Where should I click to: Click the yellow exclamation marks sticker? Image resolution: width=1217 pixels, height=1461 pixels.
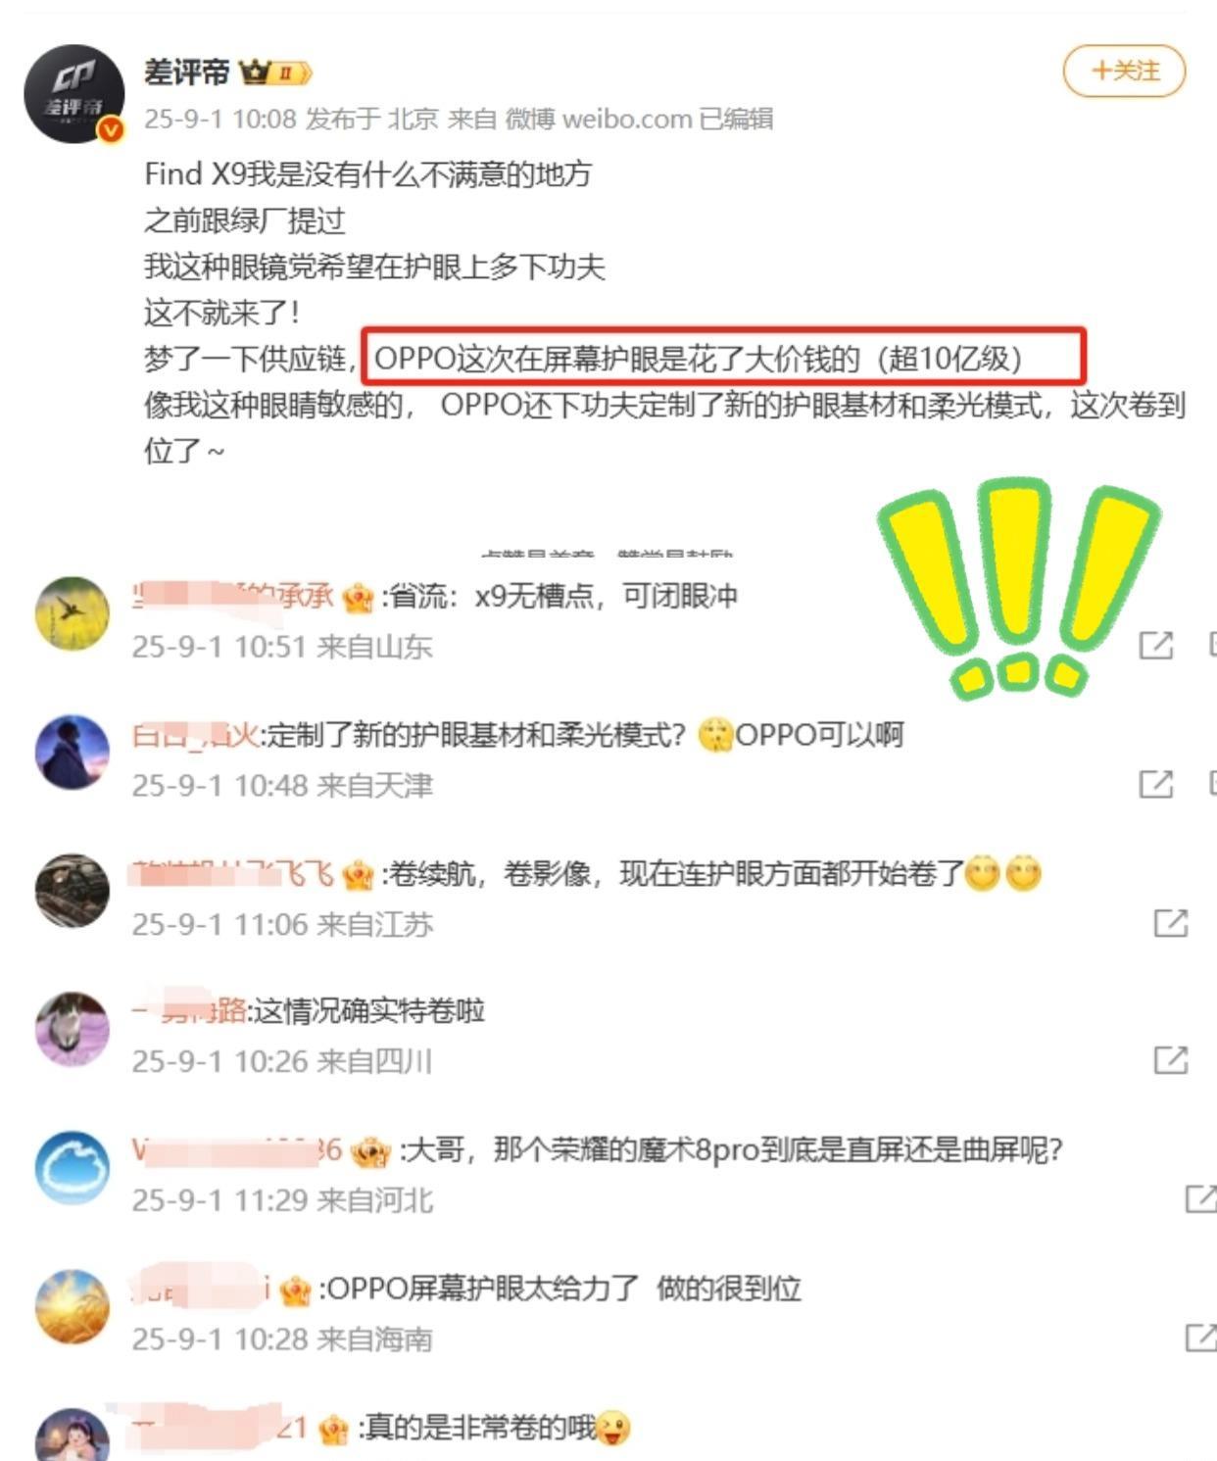click(1019, 588)
